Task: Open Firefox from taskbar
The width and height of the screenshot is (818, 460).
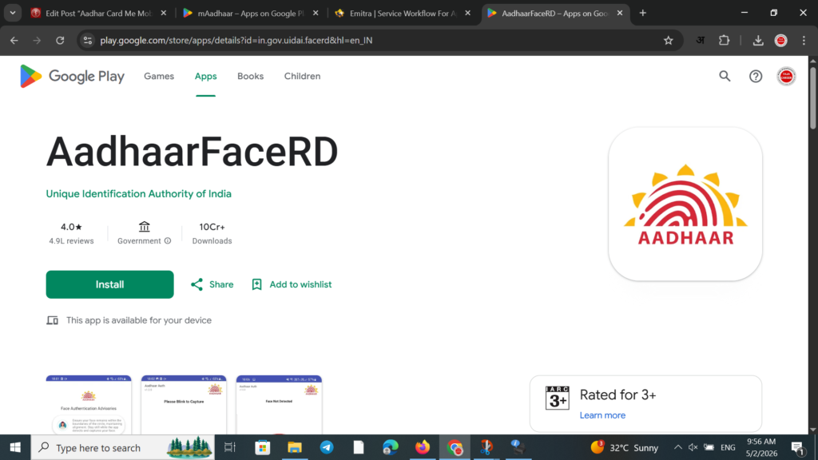Action: (x=423, y=447)
